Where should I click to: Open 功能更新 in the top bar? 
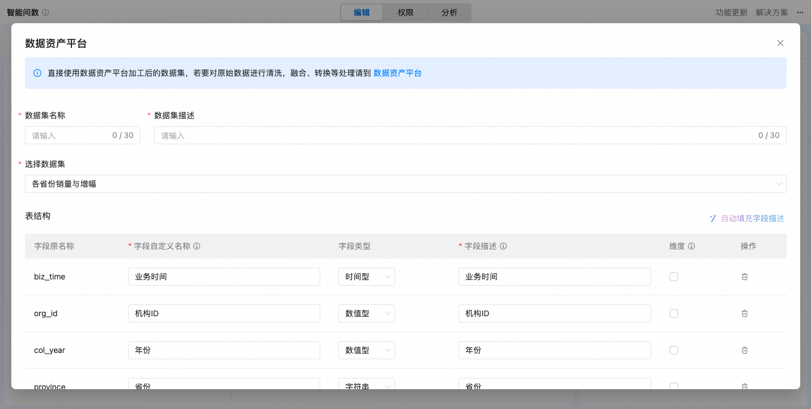[731, 12]
